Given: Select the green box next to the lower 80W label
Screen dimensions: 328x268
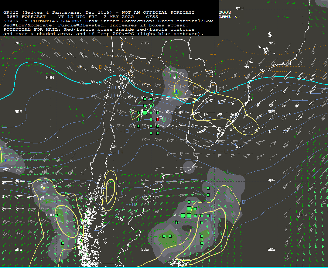Looking at the screenshot, I should 56,215.
